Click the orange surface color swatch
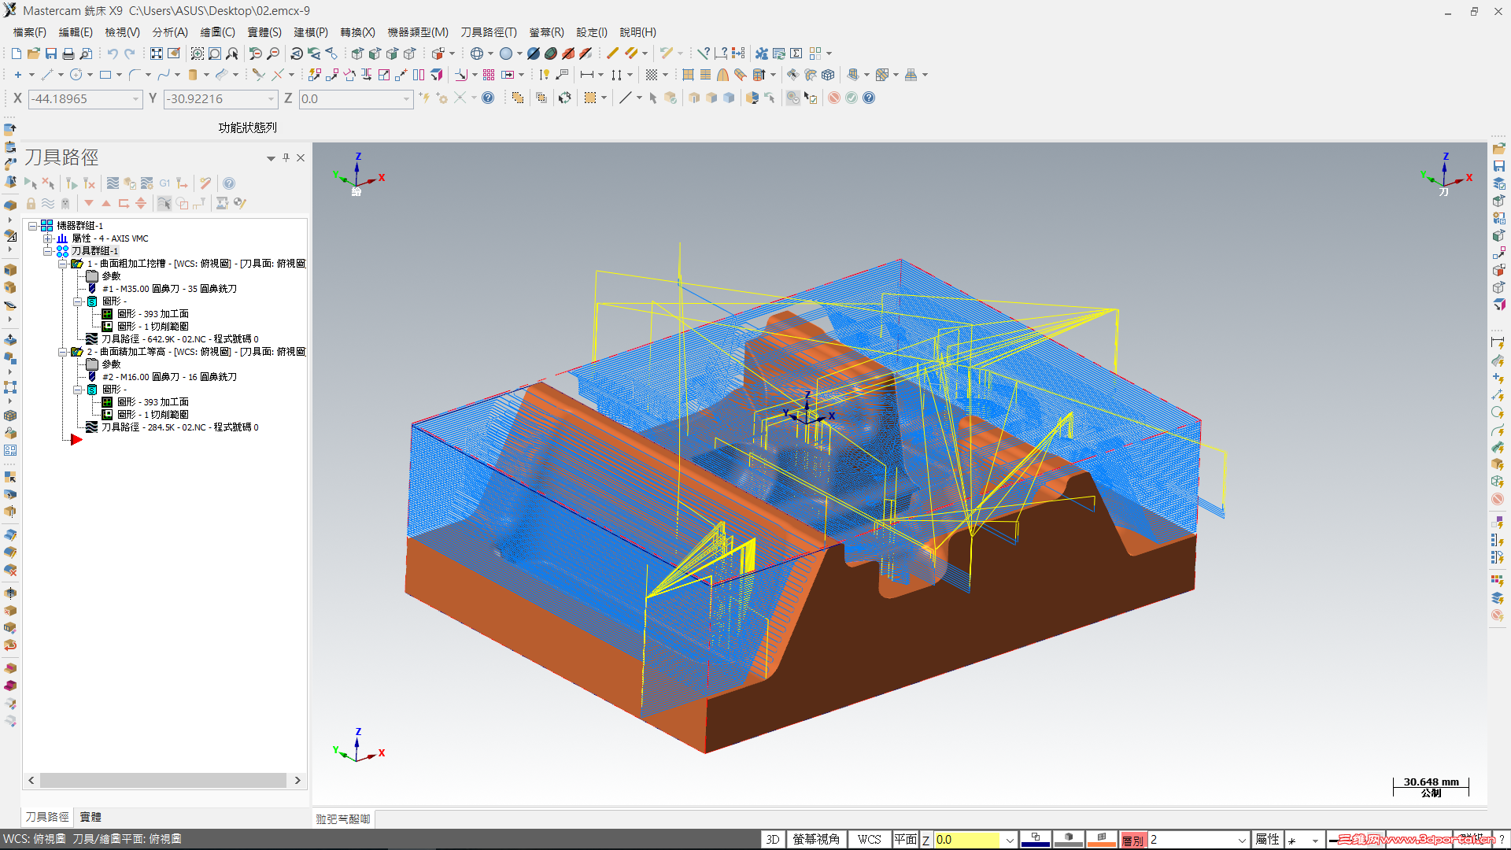 click(1101, 840)
